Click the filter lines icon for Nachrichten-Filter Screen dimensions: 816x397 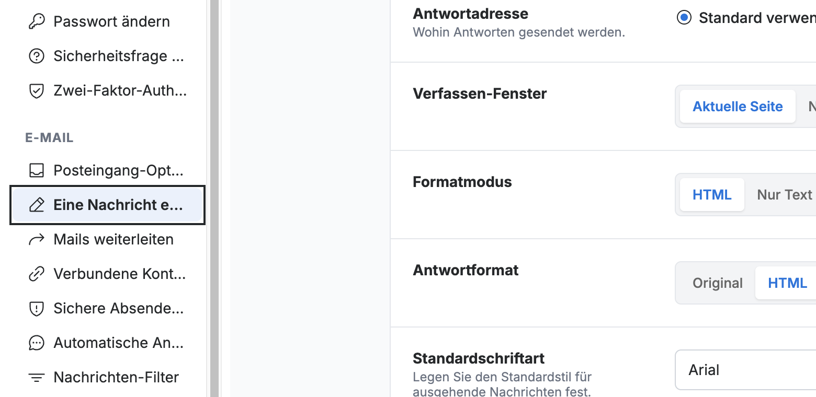(36, 377)
